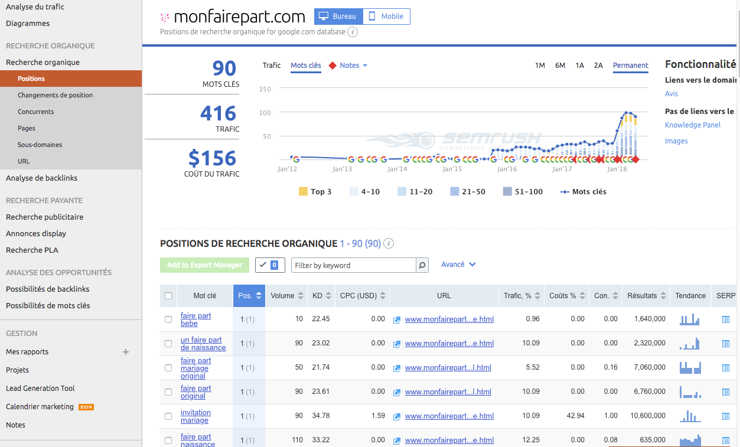
Task: Open external link icon for faire part mariage original URL
Action: (397, 368)
